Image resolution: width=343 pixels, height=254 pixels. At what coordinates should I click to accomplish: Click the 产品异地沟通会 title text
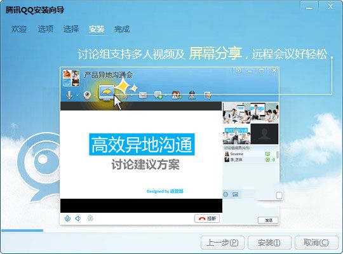tap(108, 75)
